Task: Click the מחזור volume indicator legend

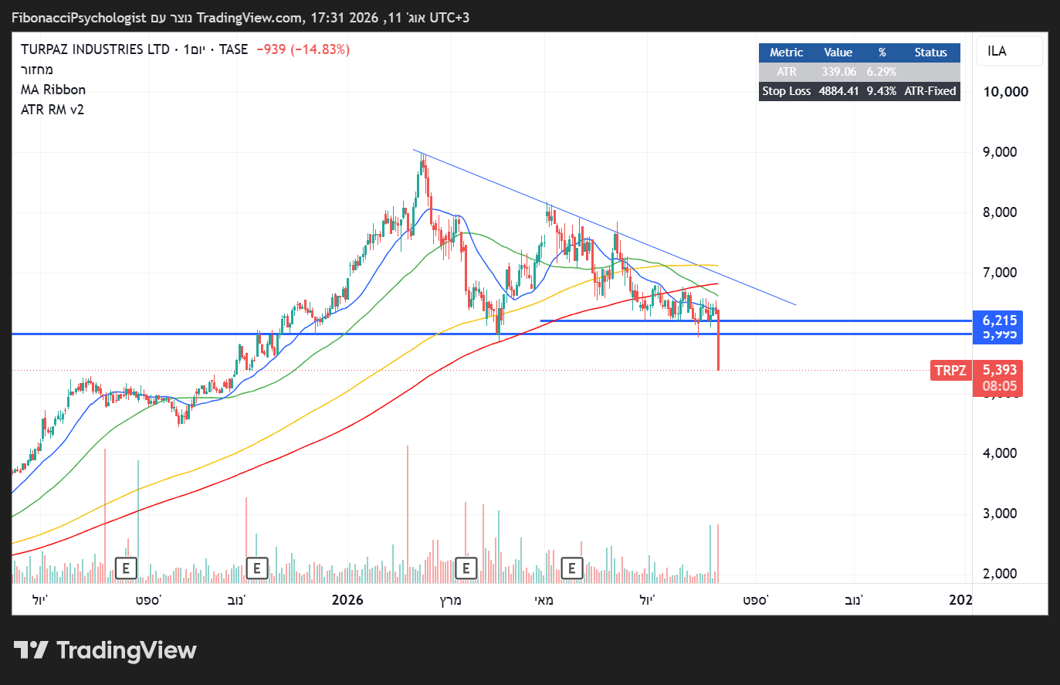Action: tap(37, 70)
